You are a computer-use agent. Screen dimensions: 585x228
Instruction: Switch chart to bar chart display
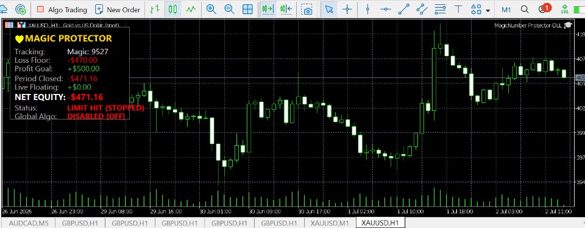(x=154, y=10)
